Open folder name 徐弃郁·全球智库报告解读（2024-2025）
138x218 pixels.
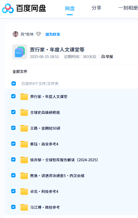[x=64, y=160]
